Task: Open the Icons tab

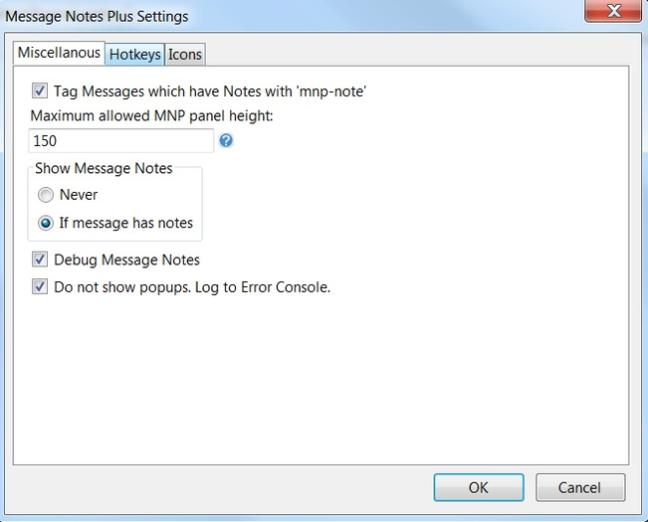Action: click(x=185, y=55)
